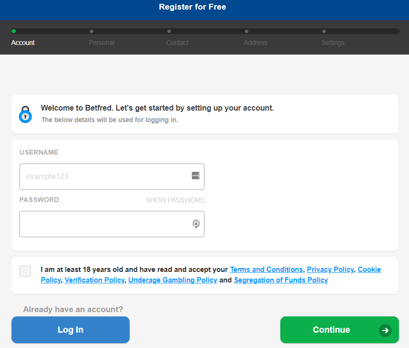409x348 pixels.
Task: Click the blue padlock icon
Action: pos(25,114)
